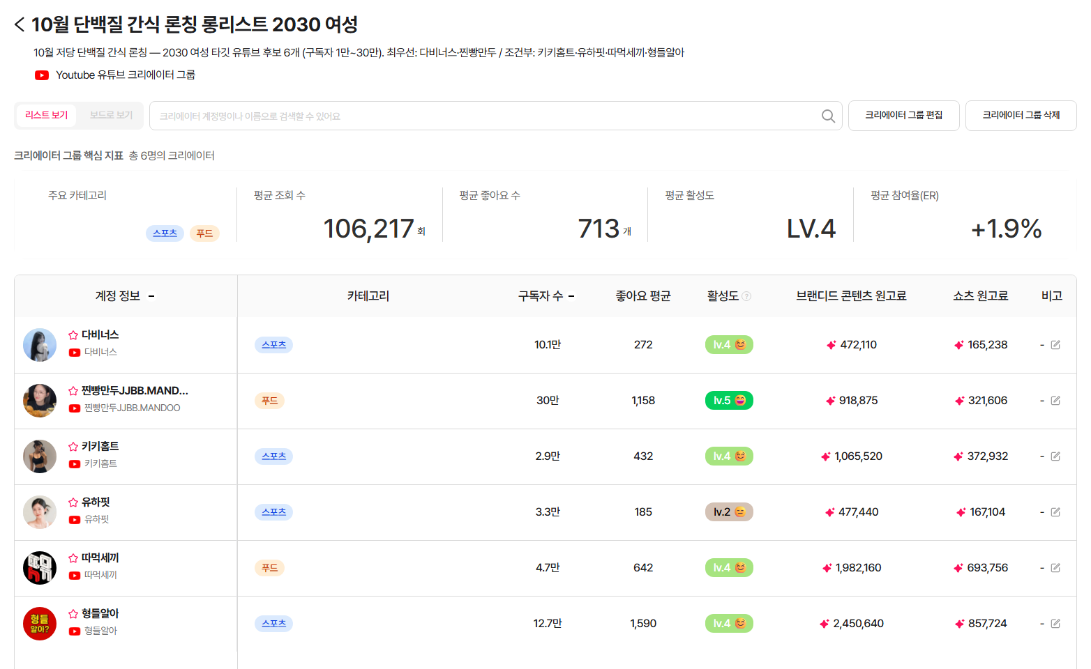The width and height of the screenshot is (1091, 669).
Task: Click the 브랜디드 콘텐츠 원고료 column header
Action: pyautogui.click(x=851, y=296)
